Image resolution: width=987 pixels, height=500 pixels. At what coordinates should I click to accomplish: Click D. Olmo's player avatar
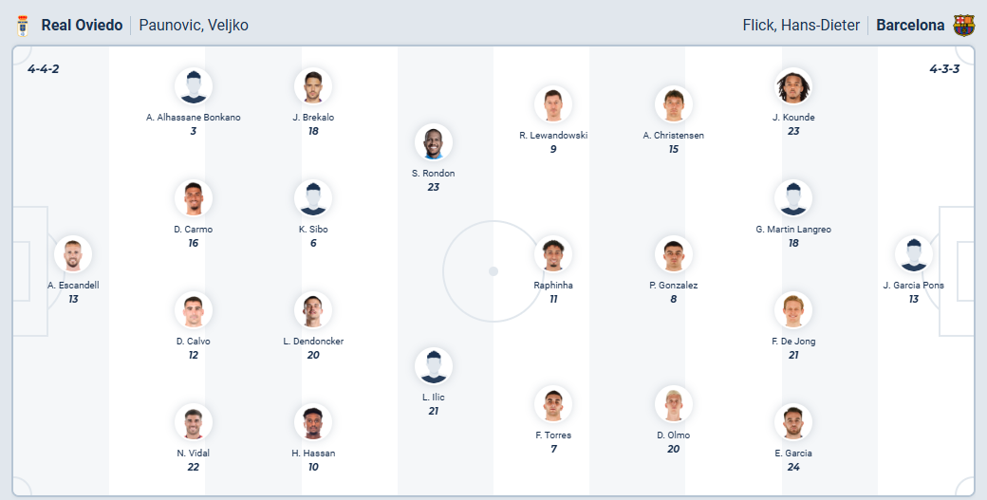click(674, 404)
